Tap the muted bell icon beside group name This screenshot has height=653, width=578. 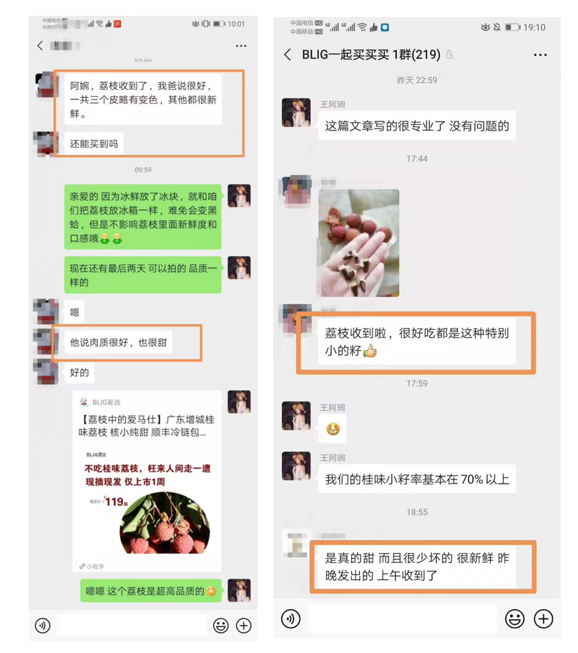[449, 54]
